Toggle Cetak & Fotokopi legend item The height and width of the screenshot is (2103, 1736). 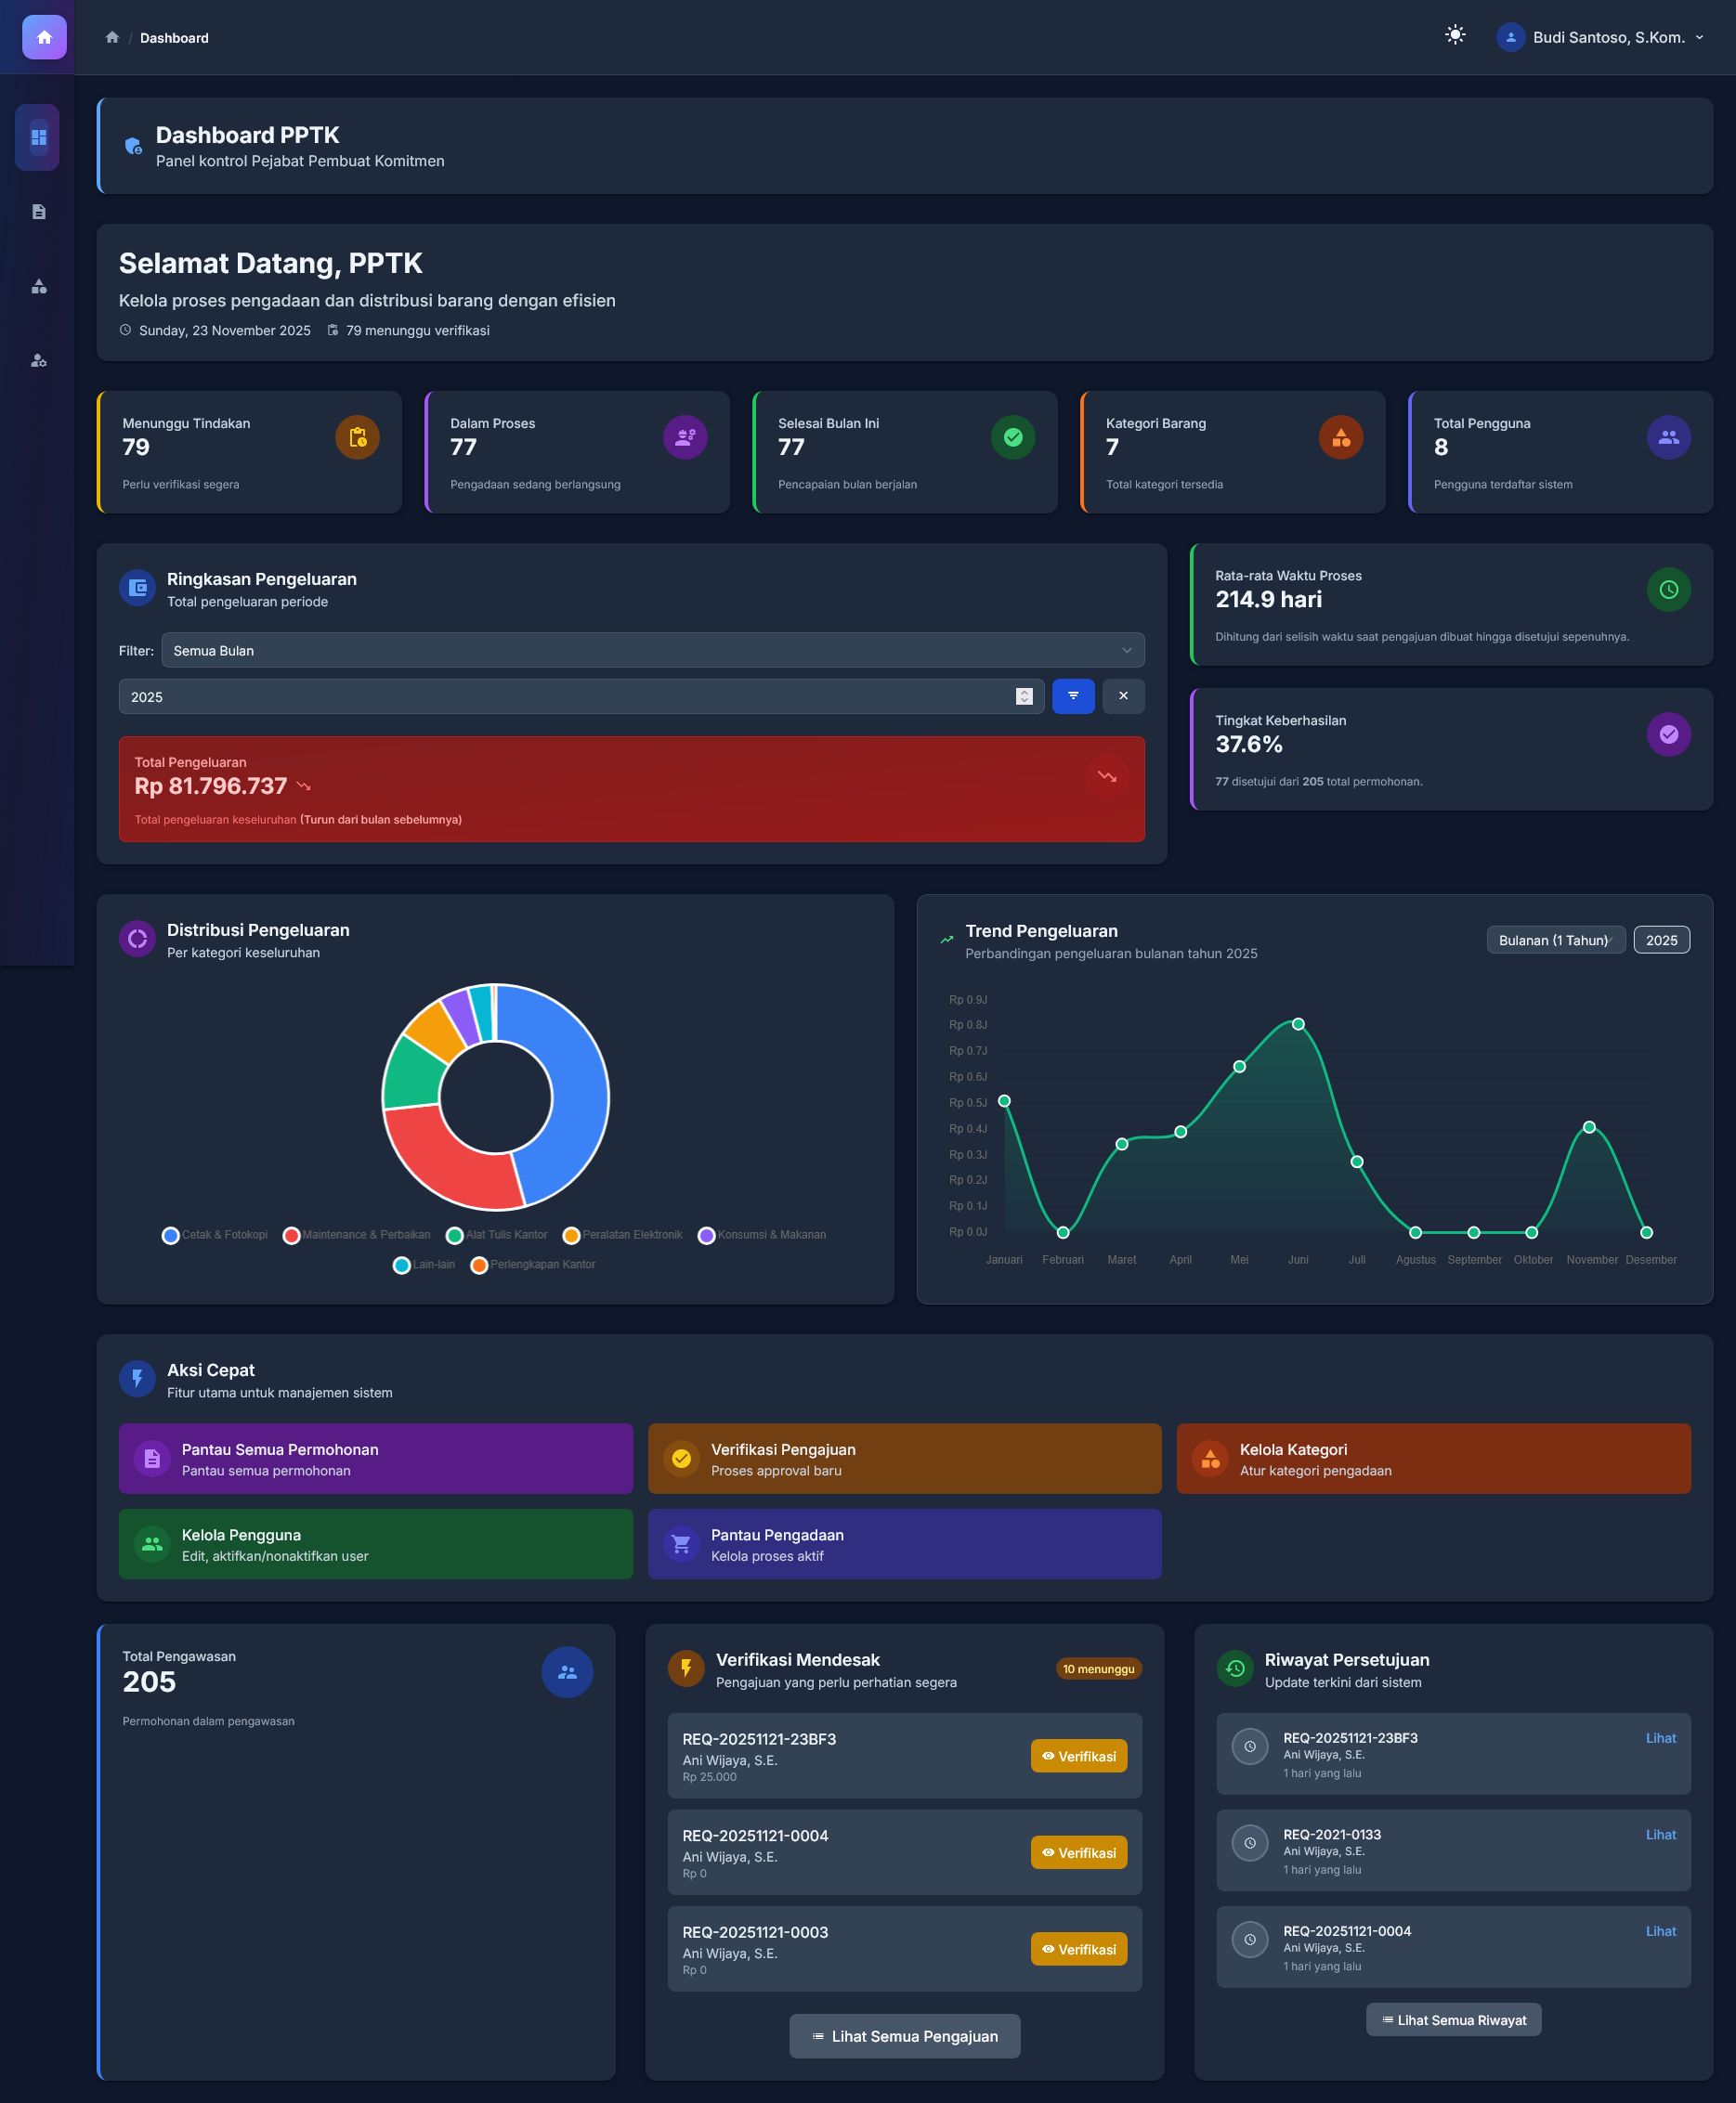pos(215,1235)
